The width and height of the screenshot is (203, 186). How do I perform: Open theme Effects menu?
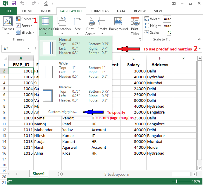coord(25,32)
